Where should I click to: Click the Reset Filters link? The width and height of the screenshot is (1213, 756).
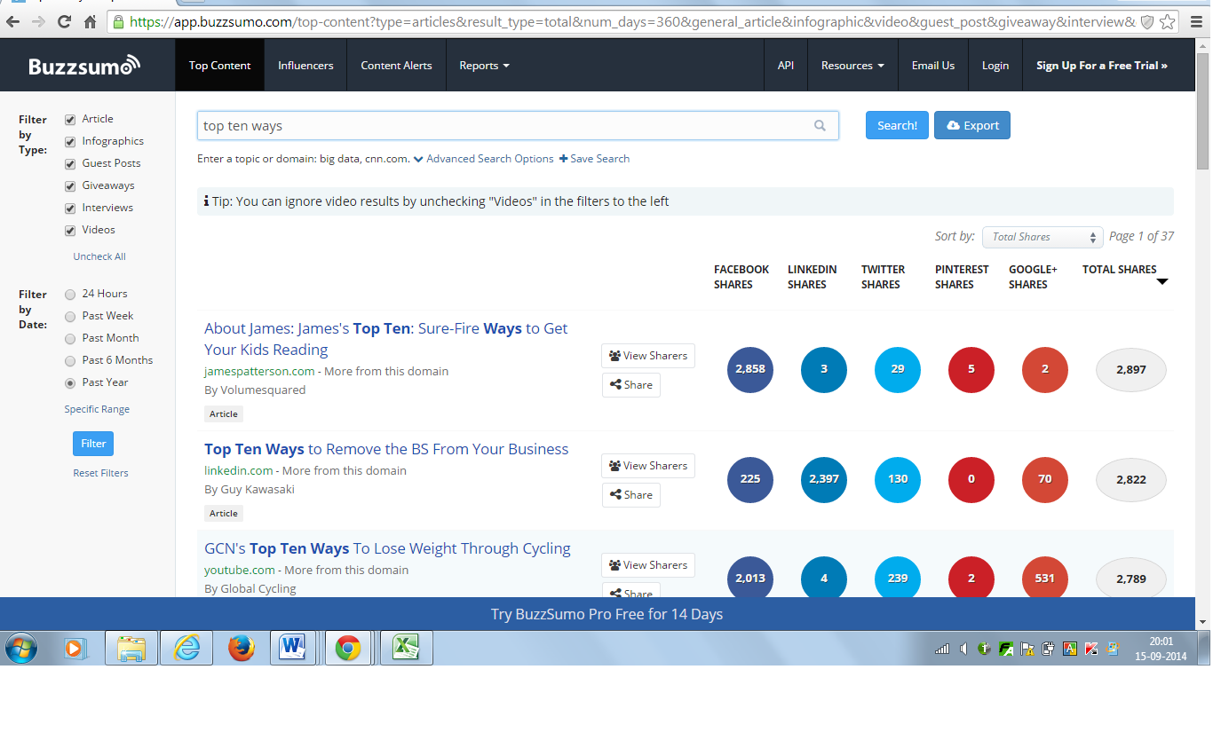point(100,473)
